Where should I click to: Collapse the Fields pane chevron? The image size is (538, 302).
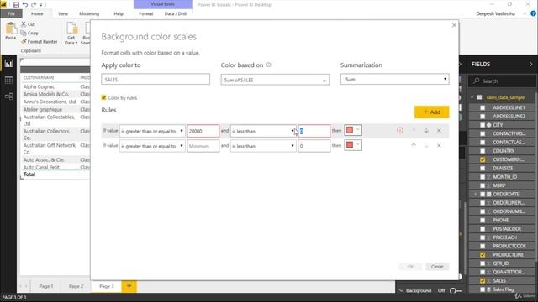530,64
